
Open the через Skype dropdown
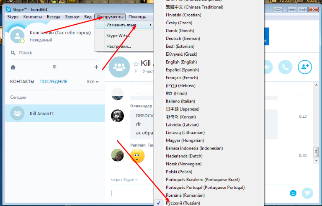[x=124, y=180]
